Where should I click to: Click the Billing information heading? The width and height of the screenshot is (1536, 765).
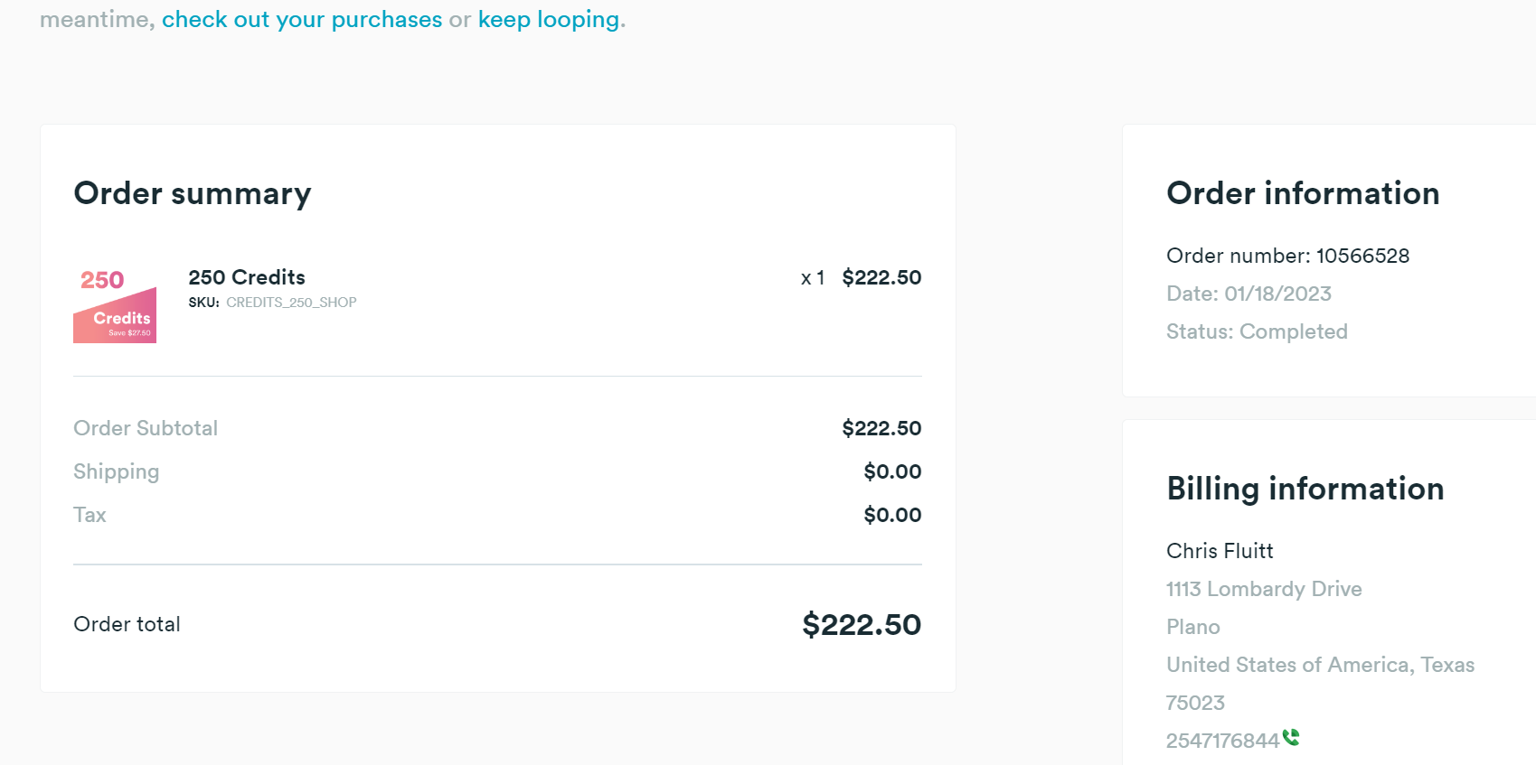tap(1305, 489)
